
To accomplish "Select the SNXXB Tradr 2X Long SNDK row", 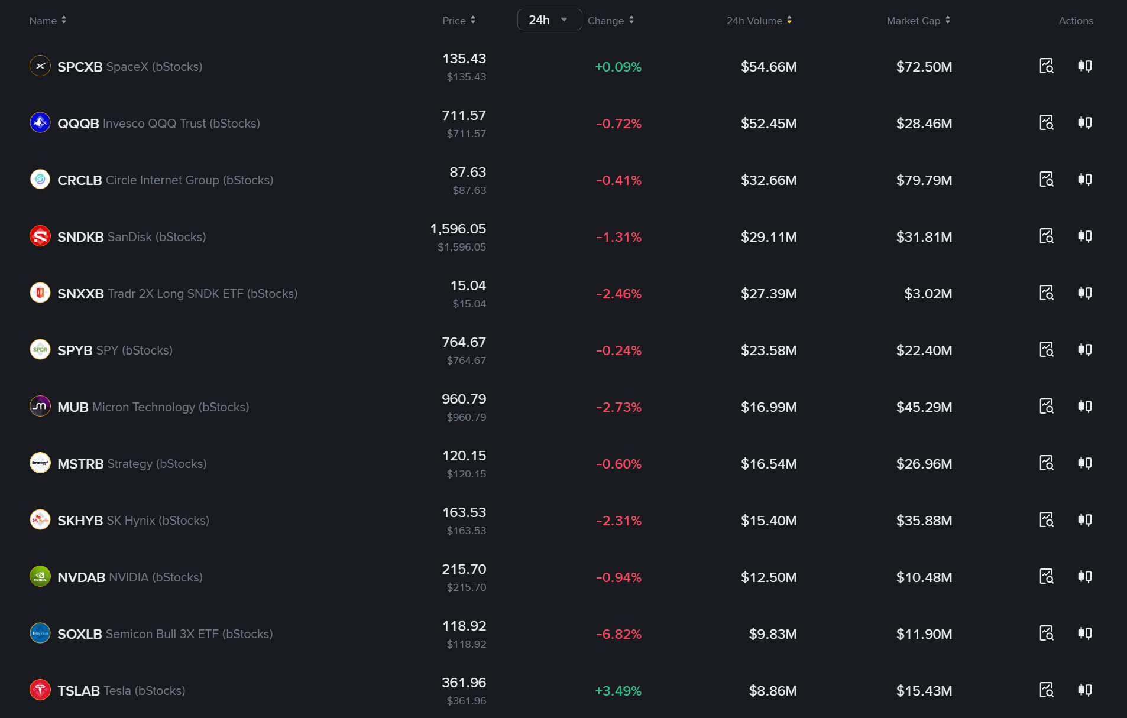I will tap(563, 294).
